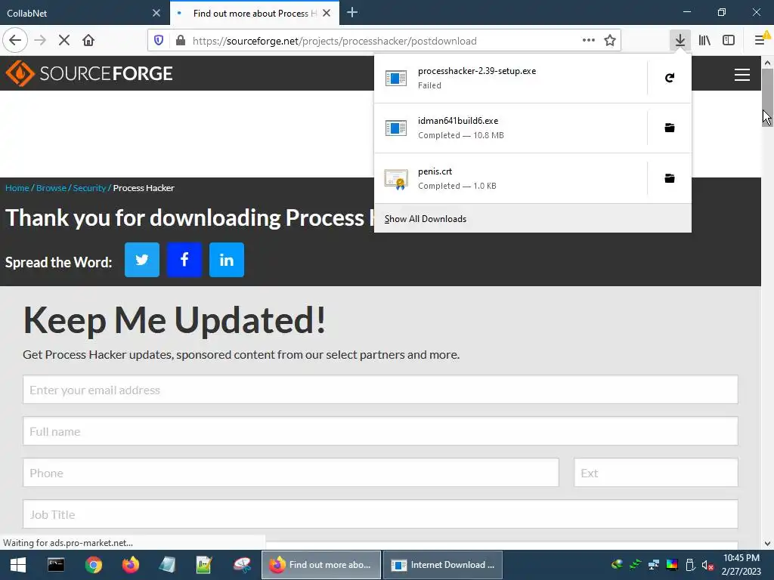Click the muted volume tray icon

coord(707,565)
